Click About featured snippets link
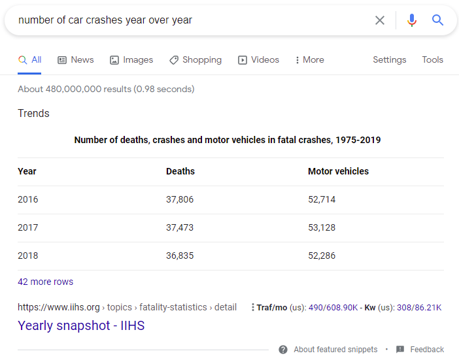Viewport: 459px width, 362px height. point(335,350)
